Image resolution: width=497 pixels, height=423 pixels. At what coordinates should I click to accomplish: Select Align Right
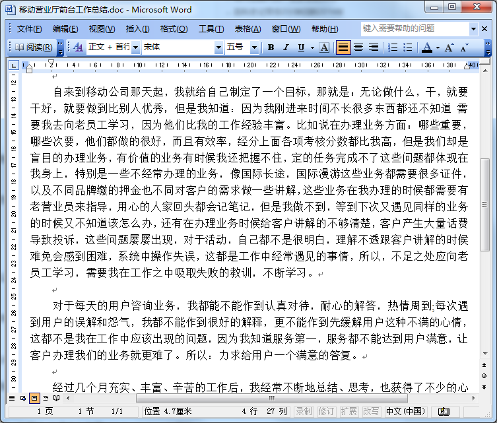(x=374, y=48)
